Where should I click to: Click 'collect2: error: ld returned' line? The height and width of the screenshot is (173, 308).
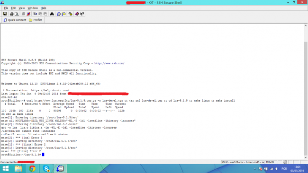coord(35,134)
